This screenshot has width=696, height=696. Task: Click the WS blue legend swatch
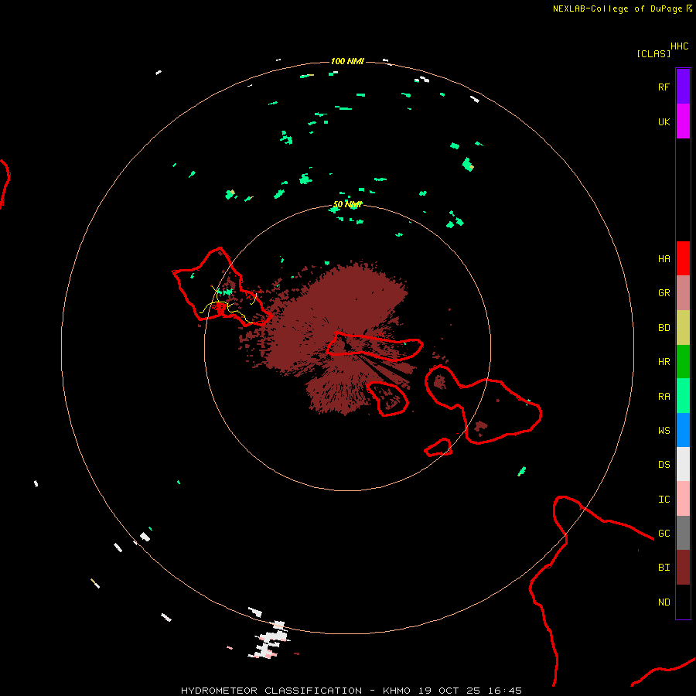[683, 430]
